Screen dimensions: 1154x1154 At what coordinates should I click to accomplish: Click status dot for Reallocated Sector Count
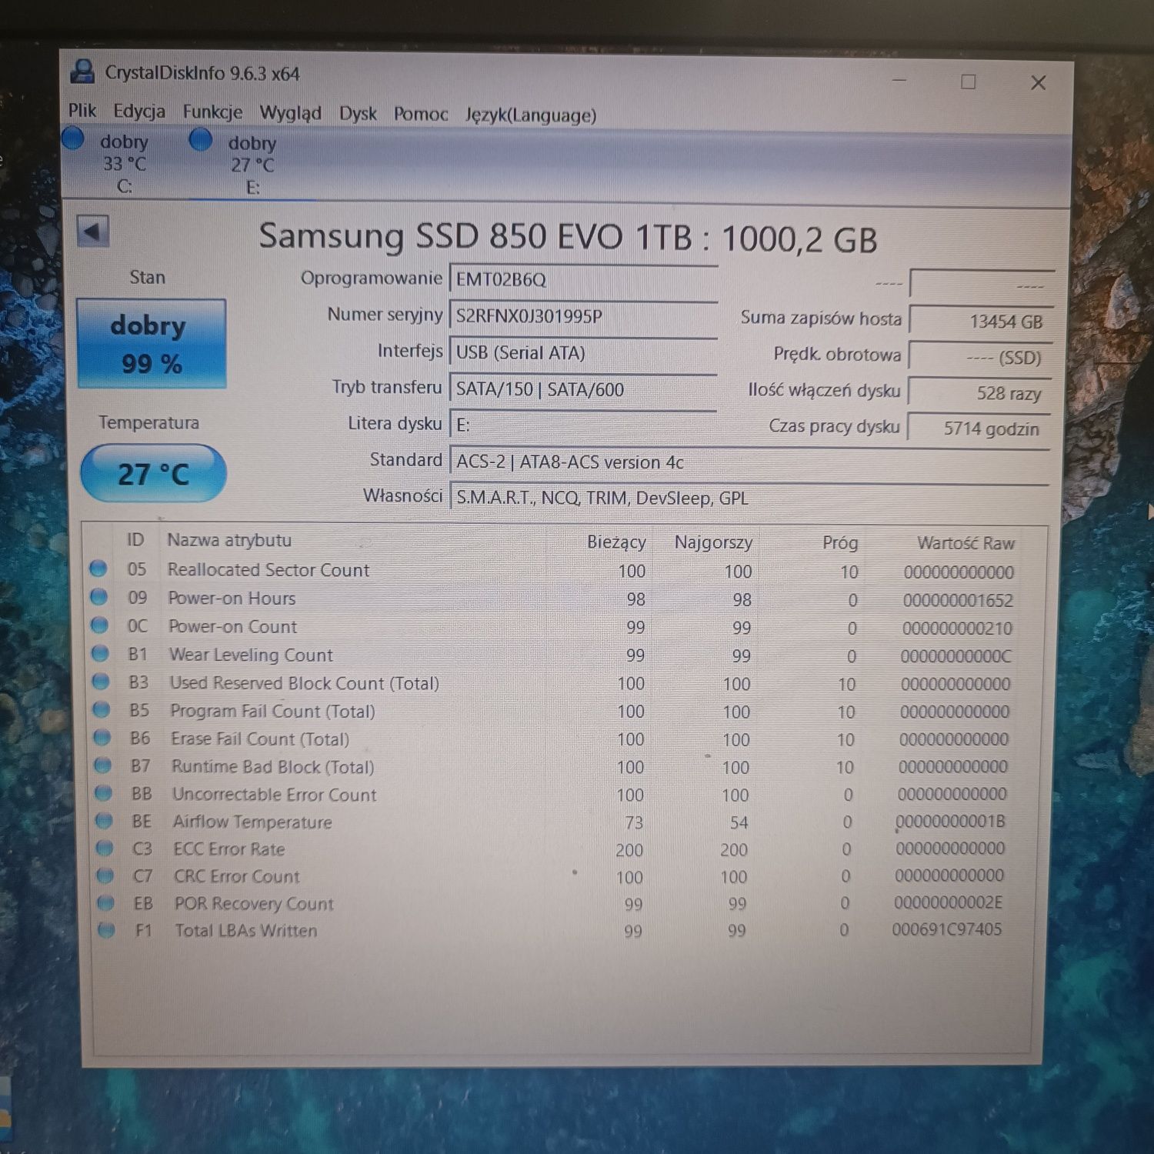pyautogui.click(x=98, y=569)
